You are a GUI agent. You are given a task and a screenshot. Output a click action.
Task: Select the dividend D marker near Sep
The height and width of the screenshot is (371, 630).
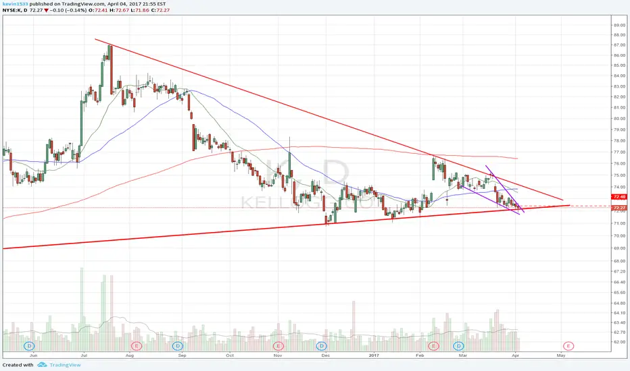point(178,346)
